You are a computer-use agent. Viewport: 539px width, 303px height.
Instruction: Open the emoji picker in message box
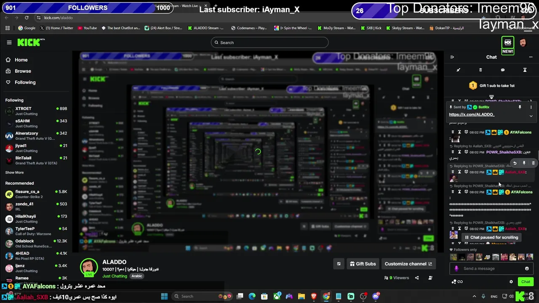point(527,268)
